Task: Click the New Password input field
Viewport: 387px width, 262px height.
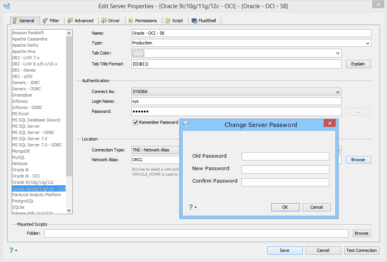Action: click(285, 169)
